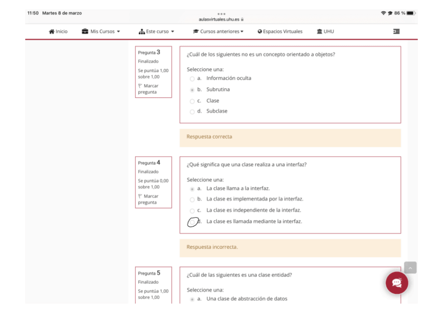Screen dimensions: 443x313
Task: Toggle the sidebar drawer icon in the navbar
Action: point(397,31)
